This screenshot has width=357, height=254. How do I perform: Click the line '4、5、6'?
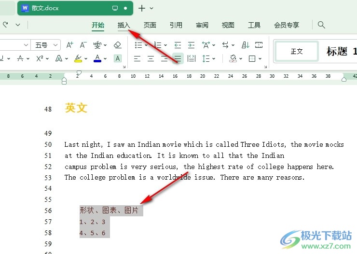(x=93, y=233)
